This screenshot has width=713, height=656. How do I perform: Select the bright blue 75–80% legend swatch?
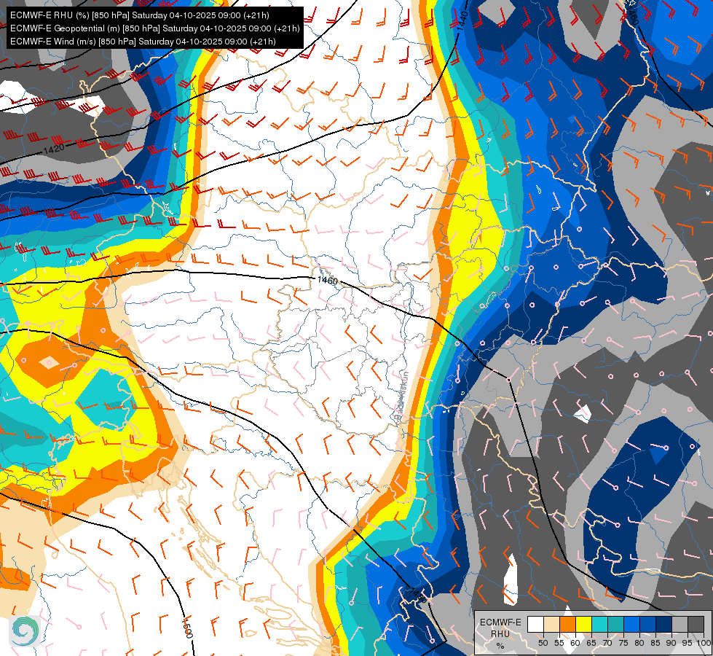(632, 624)
